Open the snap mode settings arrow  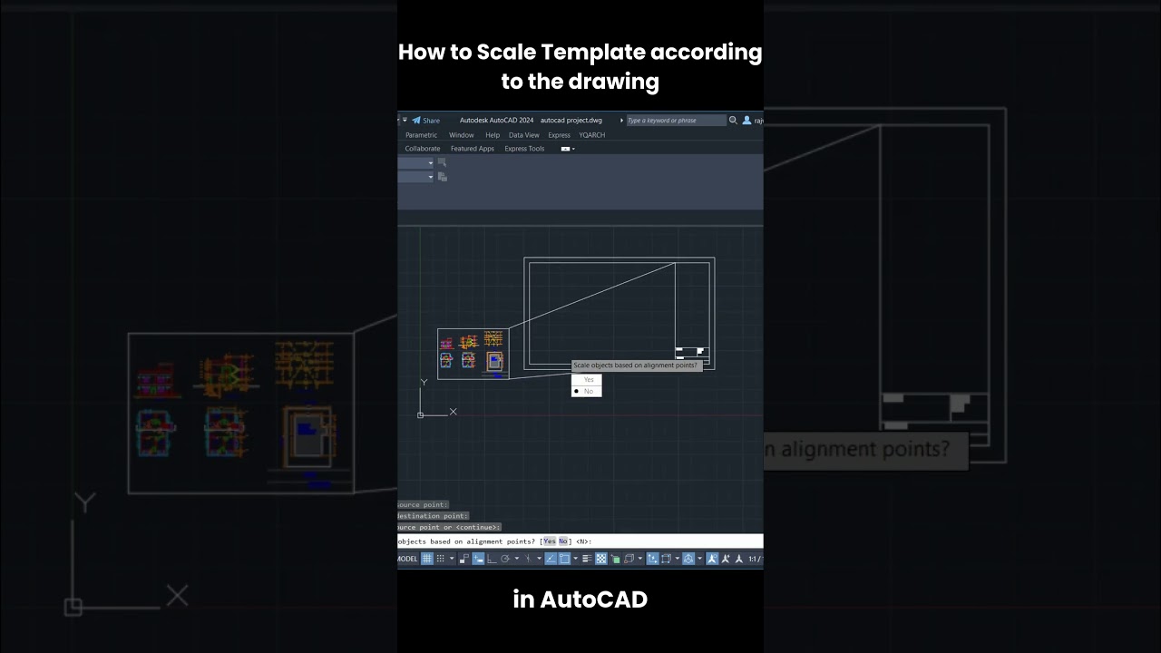click(452, 559)
